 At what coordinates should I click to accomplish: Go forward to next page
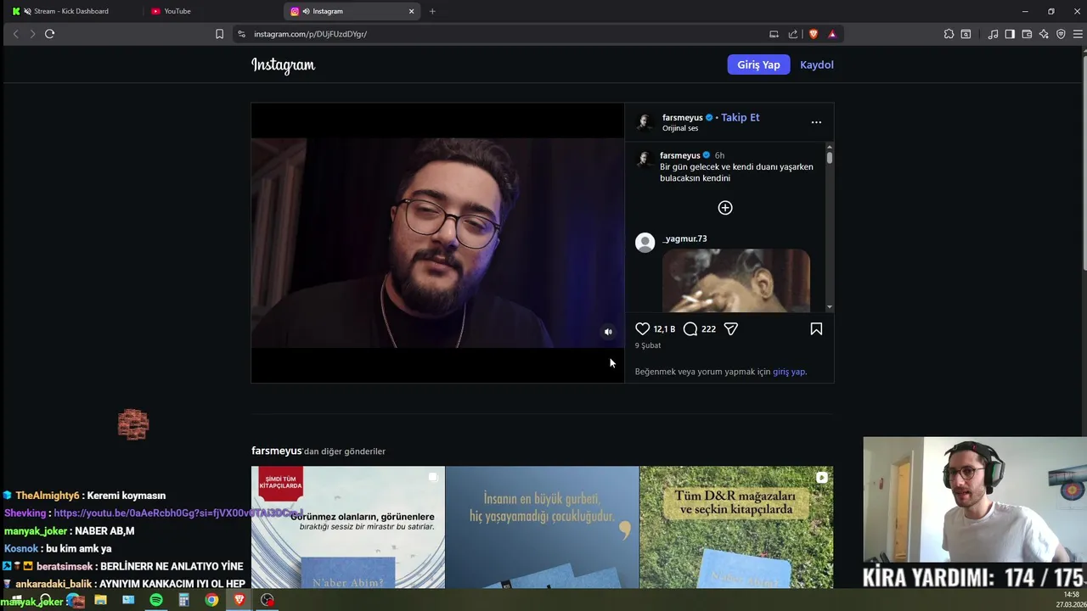[32, 34]
